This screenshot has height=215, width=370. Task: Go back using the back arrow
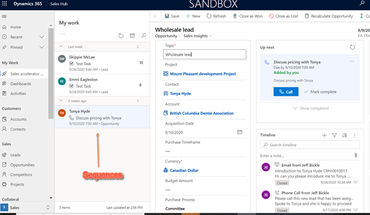[155, 16]
